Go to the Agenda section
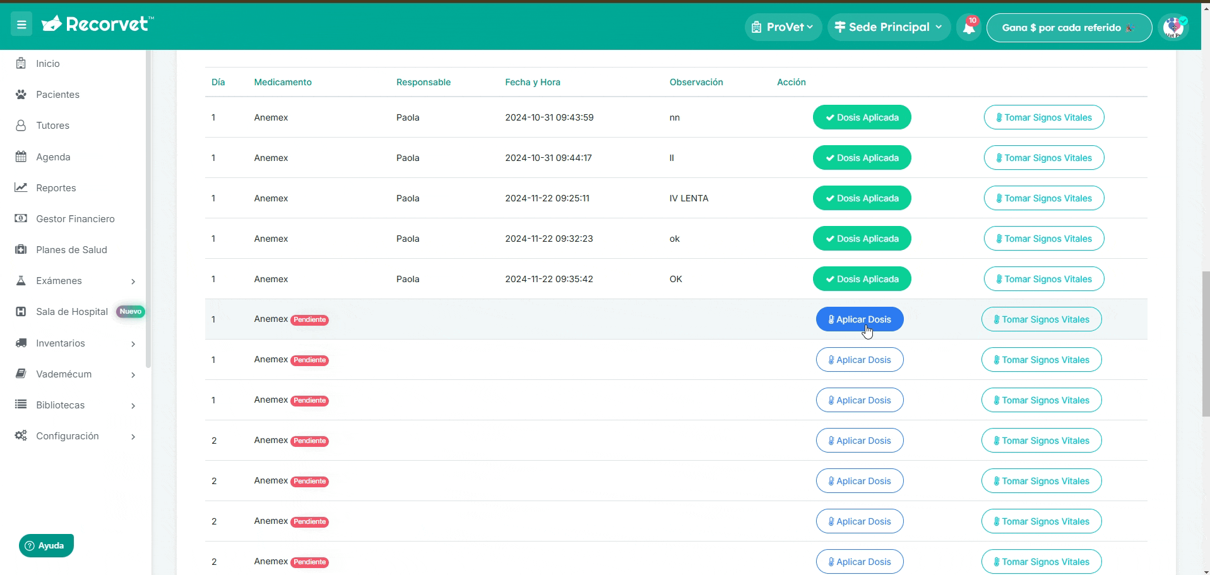Image resolution: width=1210 pixels, height=575 pixels. point(53,157)
